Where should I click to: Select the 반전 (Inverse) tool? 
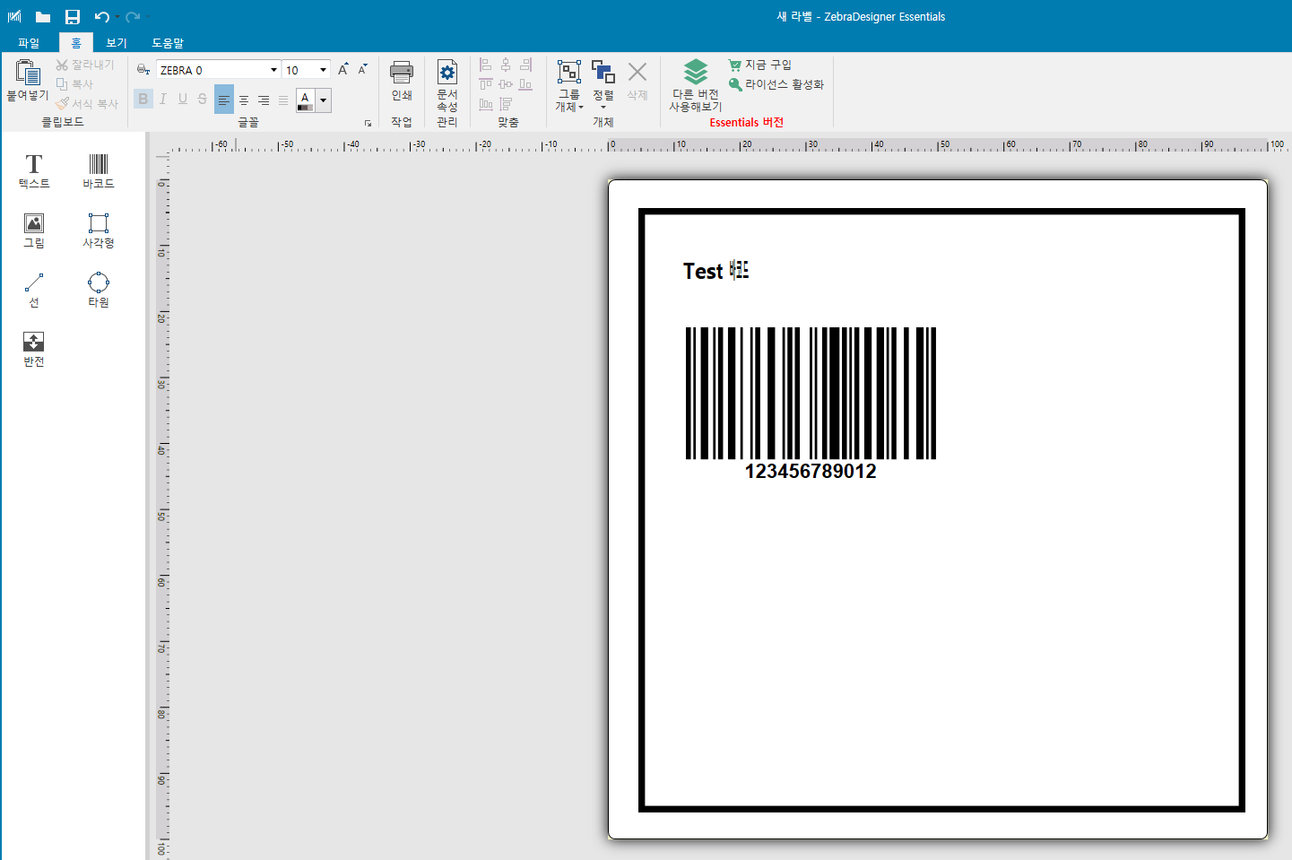[34, 349]
